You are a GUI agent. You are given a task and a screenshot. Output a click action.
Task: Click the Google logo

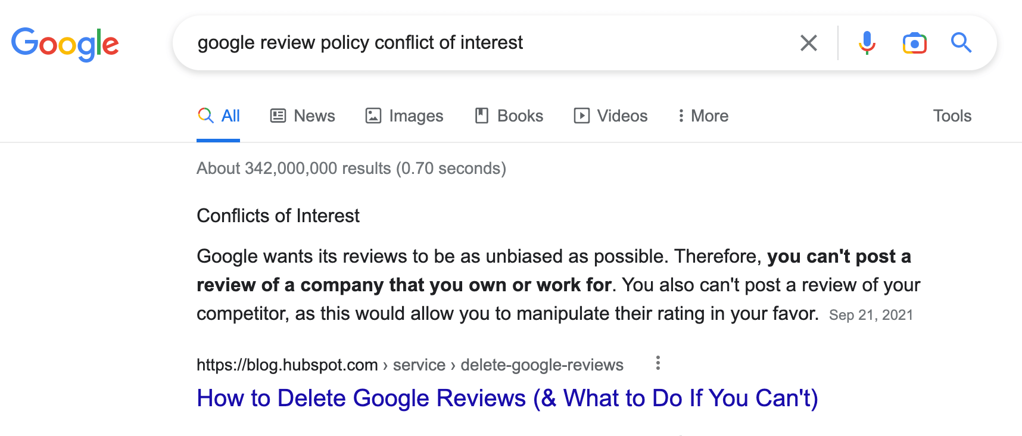coord(65,44)
